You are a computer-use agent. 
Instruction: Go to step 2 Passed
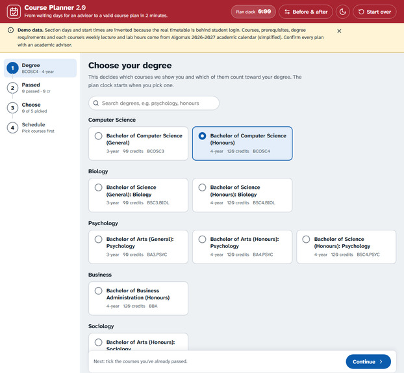tap(40, 88)
